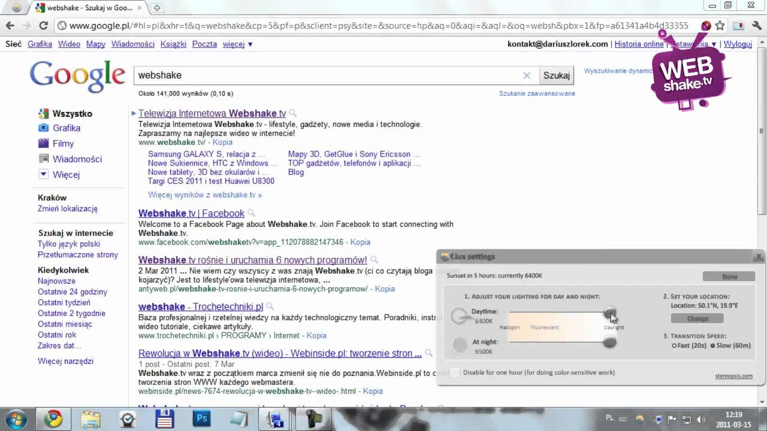The image size is (767, 431).
Task: Click the PL language indicator in taskbar
Action: 610,418
